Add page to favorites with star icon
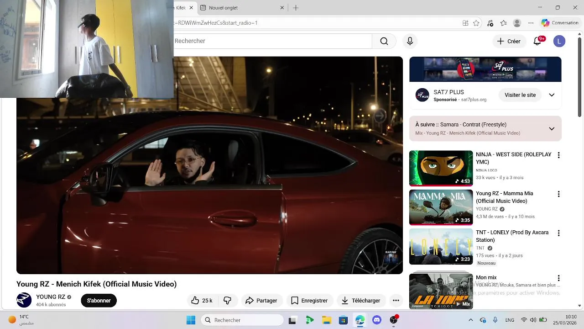584x329 pixels. coord(476,23)
